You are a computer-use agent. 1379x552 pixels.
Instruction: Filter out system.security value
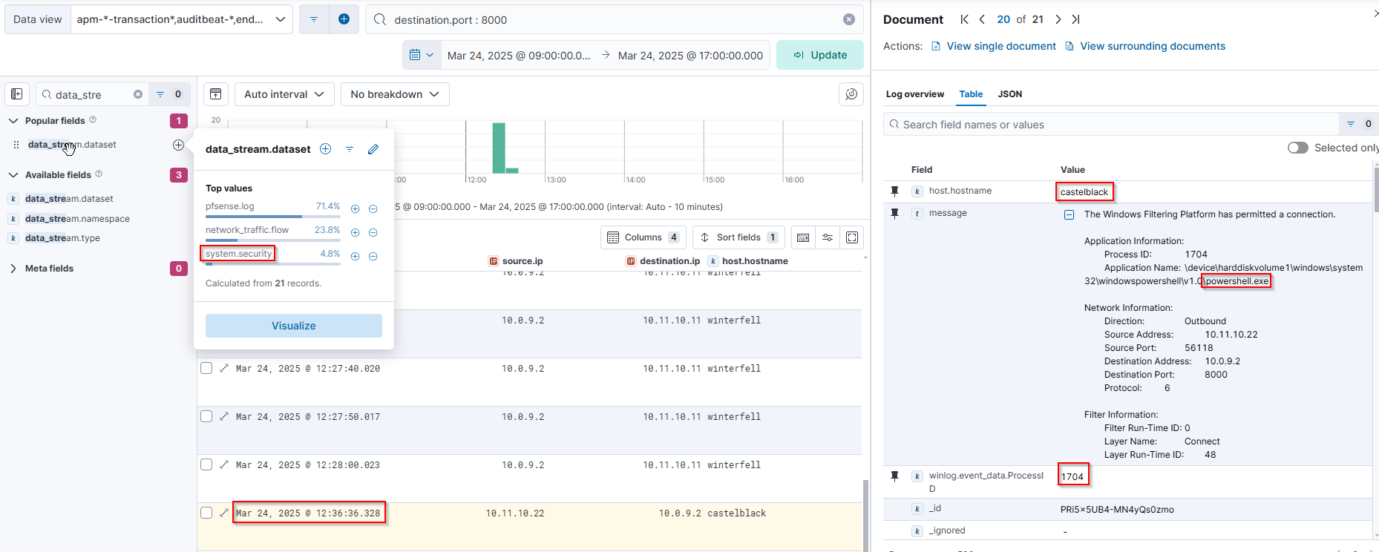[373, 256]
